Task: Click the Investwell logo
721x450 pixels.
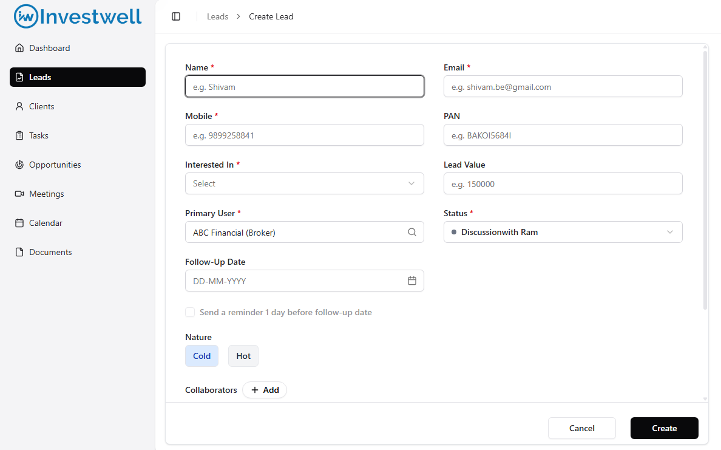Action: click(x=78, y=16)
